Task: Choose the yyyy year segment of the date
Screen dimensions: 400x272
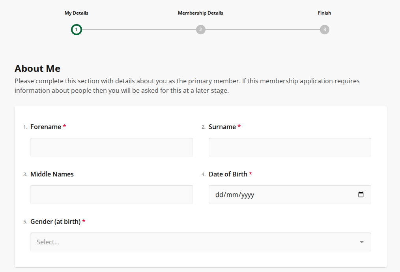Action: click(247, 195)
